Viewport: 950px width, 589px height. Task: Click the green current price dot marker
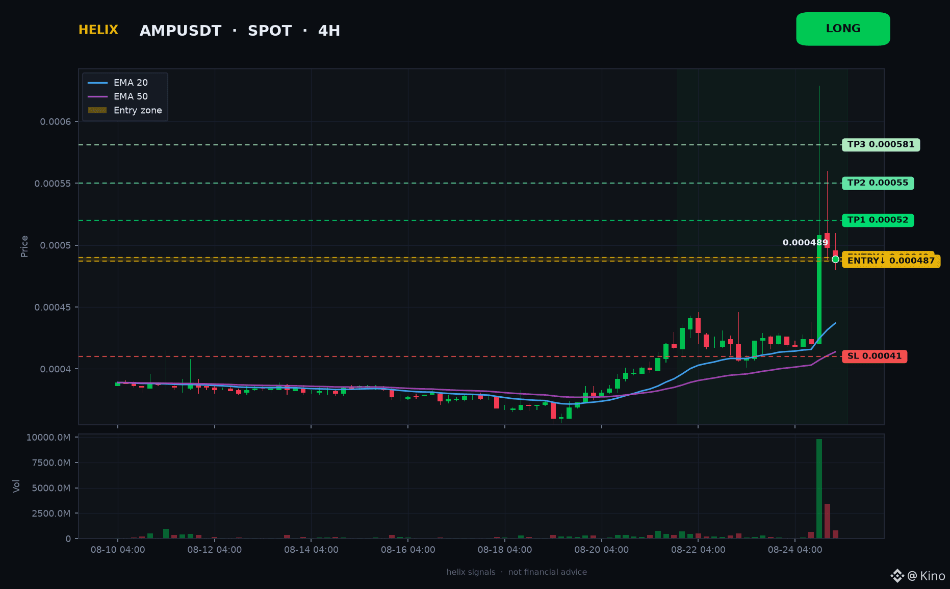point(835,260)
